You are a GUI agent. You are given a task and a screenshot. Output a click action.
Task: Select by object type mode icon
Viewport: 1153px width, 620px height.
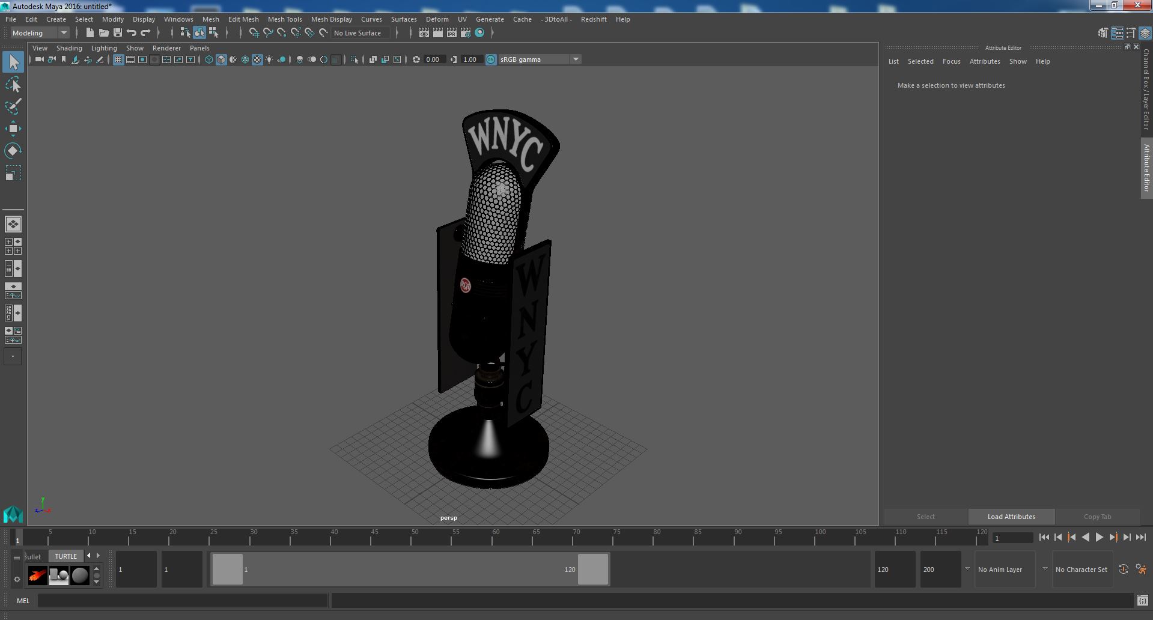[x=199, y=33]
